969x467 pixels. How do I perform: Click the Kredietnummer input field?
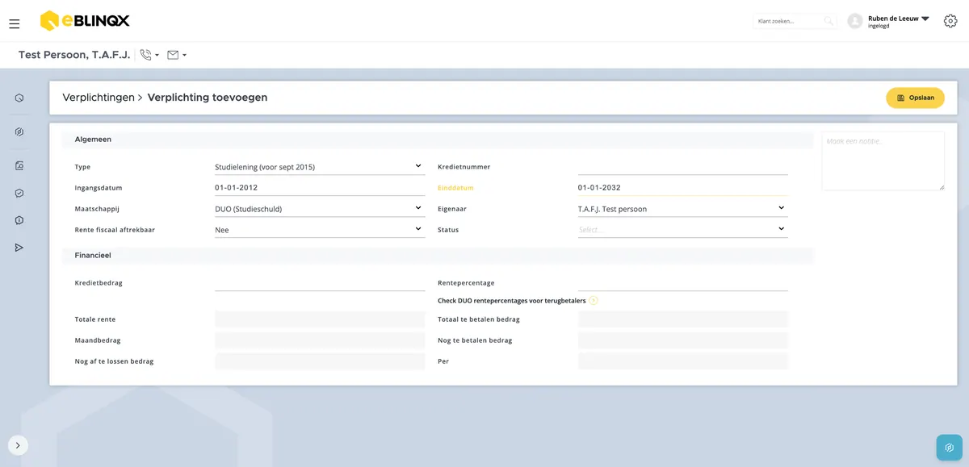[x=683, y=167]
